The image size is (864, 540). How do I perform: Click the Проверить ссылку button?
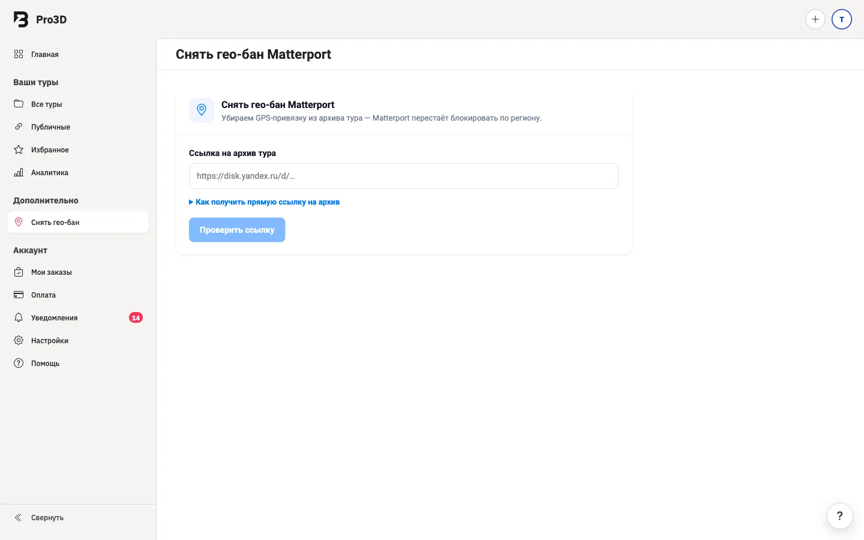237,230
